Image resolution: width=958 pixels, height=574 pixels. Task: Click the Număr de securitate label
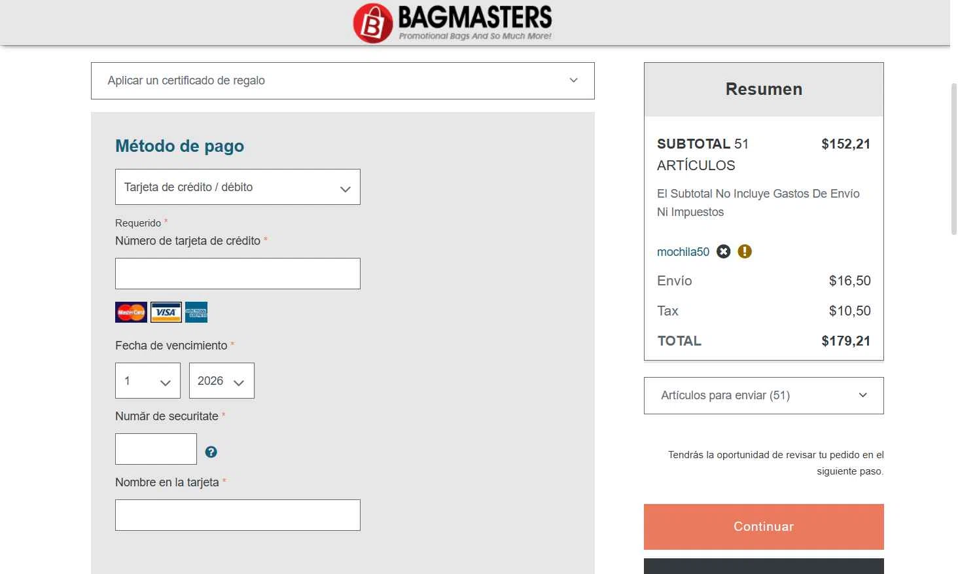(167, 416)
